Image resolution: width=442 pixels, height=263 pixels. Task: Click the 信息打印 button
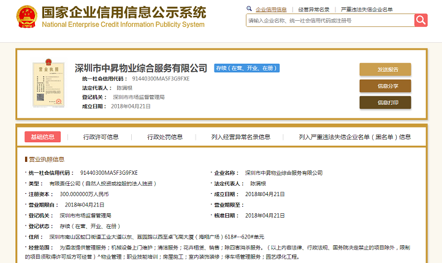coord(385,102)
